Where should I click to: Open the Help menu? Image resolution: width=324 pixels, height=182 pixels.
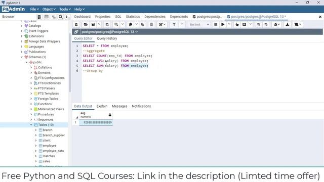click(79, 9)
